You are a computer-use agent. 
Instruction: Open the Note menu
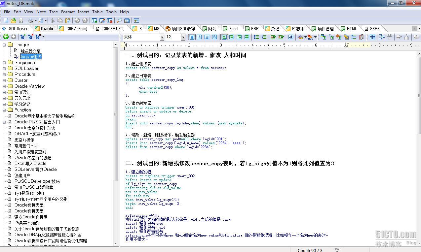click(41, 12)
